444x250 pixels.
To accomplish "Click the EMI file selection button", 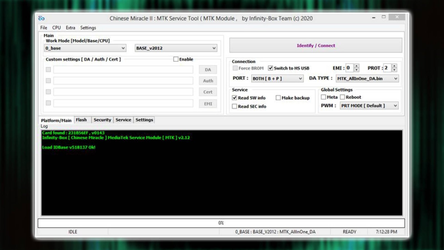I will point(208,103).
